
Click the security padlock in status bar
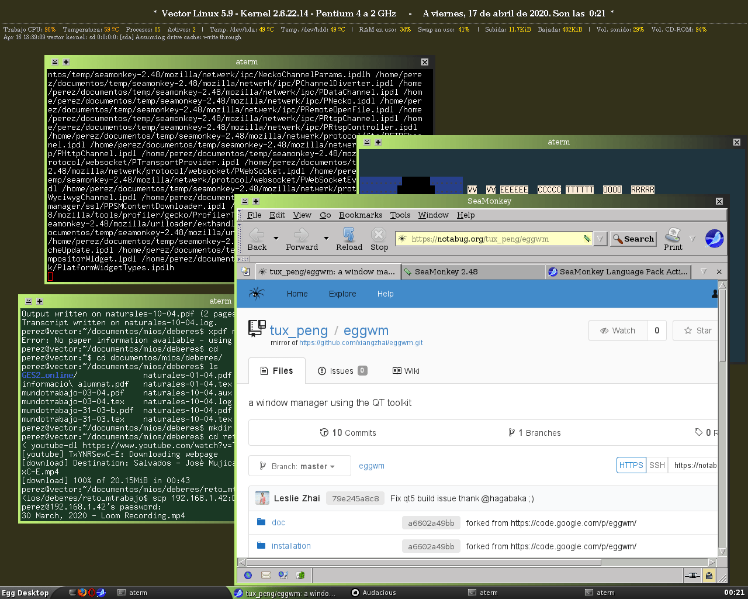pos(709,576)
